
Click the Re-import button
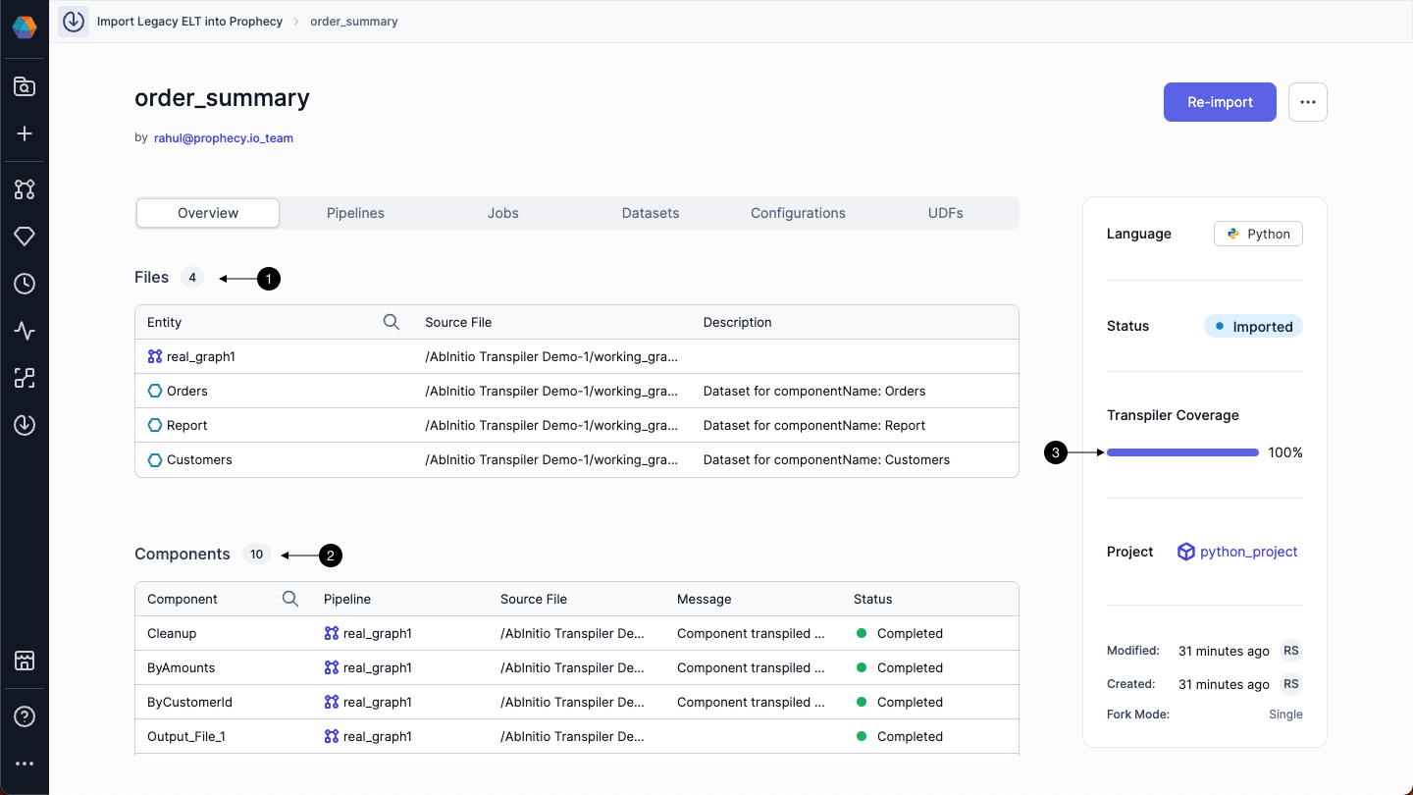point(1220,101)
